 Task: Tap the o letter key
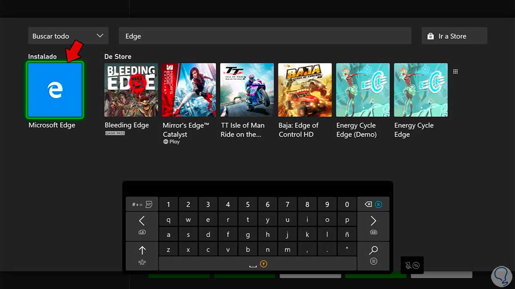327,220
